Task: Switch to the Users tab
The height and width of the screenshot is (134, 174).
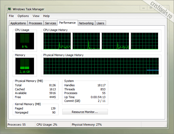Action: 100,23
